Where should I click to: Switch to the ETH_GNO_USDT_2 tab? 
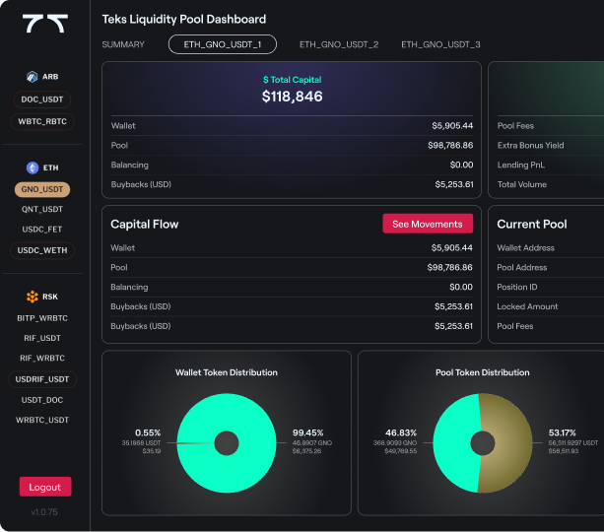coord(339,44)
